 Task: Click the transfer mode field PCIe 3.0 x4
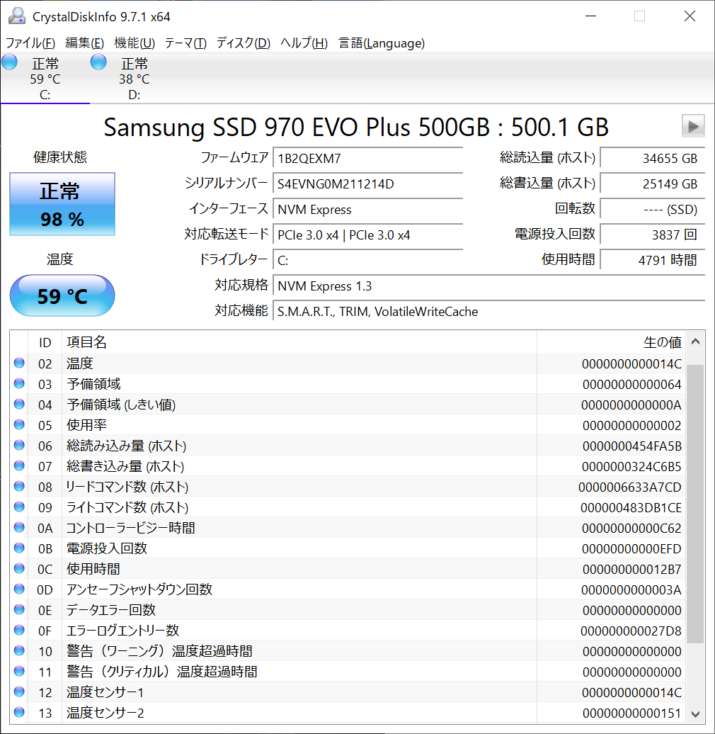(367, 235)
